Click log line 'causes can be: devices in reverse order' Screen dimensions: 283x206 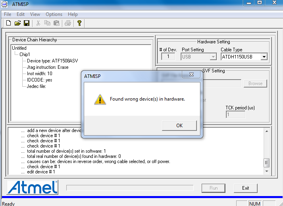click(x=98, y=161)
